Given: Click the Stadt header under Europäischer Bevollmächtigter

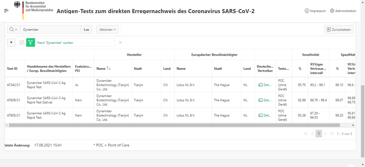Looking at the screenshot, I should pos(226,69).
